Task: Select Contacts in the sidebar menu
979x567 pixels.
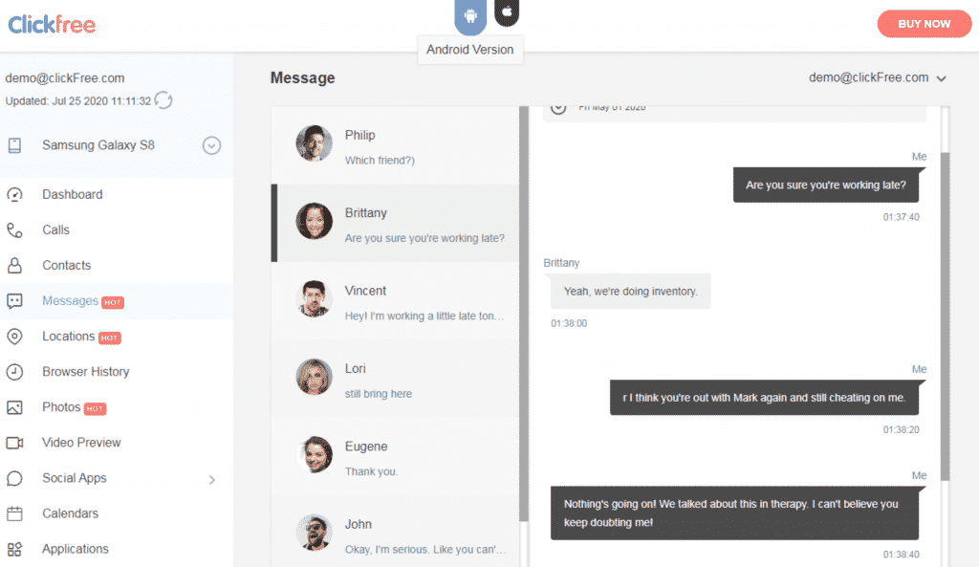Action: coord(66,266)
